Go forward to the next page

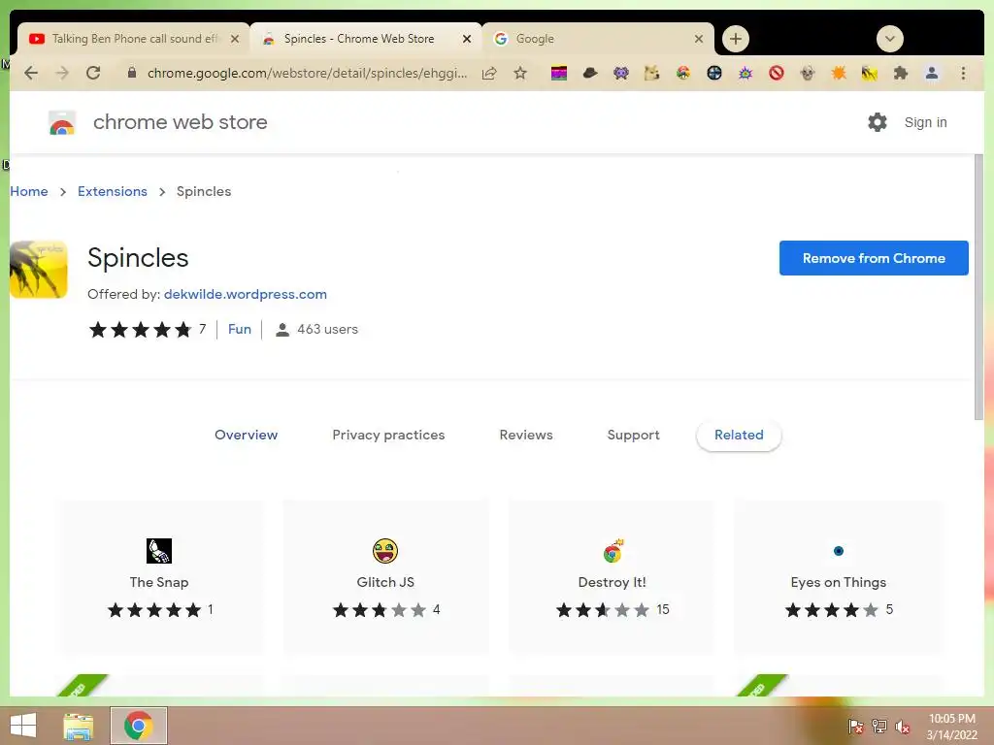[62, 74]
